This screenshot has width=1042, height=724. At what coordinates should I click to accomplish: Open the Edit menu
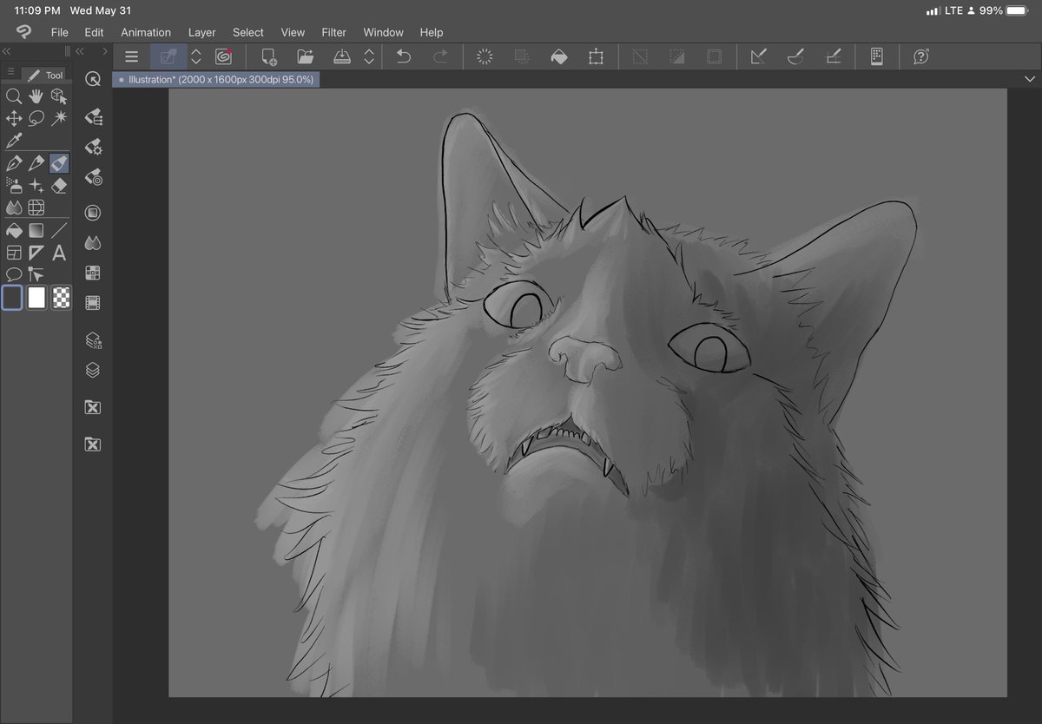tap(94, 32)
